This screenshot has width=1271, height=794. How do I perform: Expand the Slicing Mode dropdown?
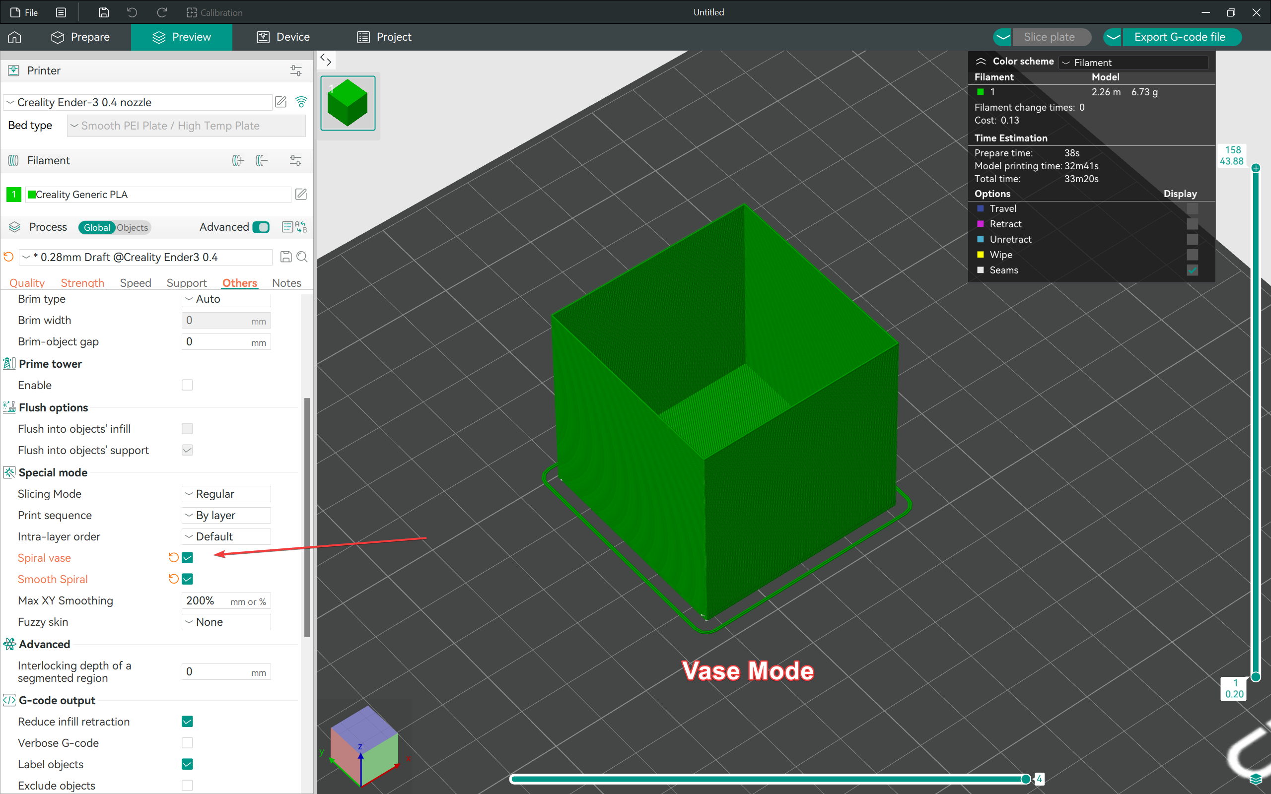(x=226, y=493)
